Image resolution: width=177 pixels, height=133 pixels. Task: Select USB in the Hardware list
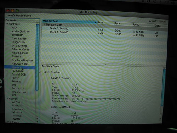coord(14,95)
